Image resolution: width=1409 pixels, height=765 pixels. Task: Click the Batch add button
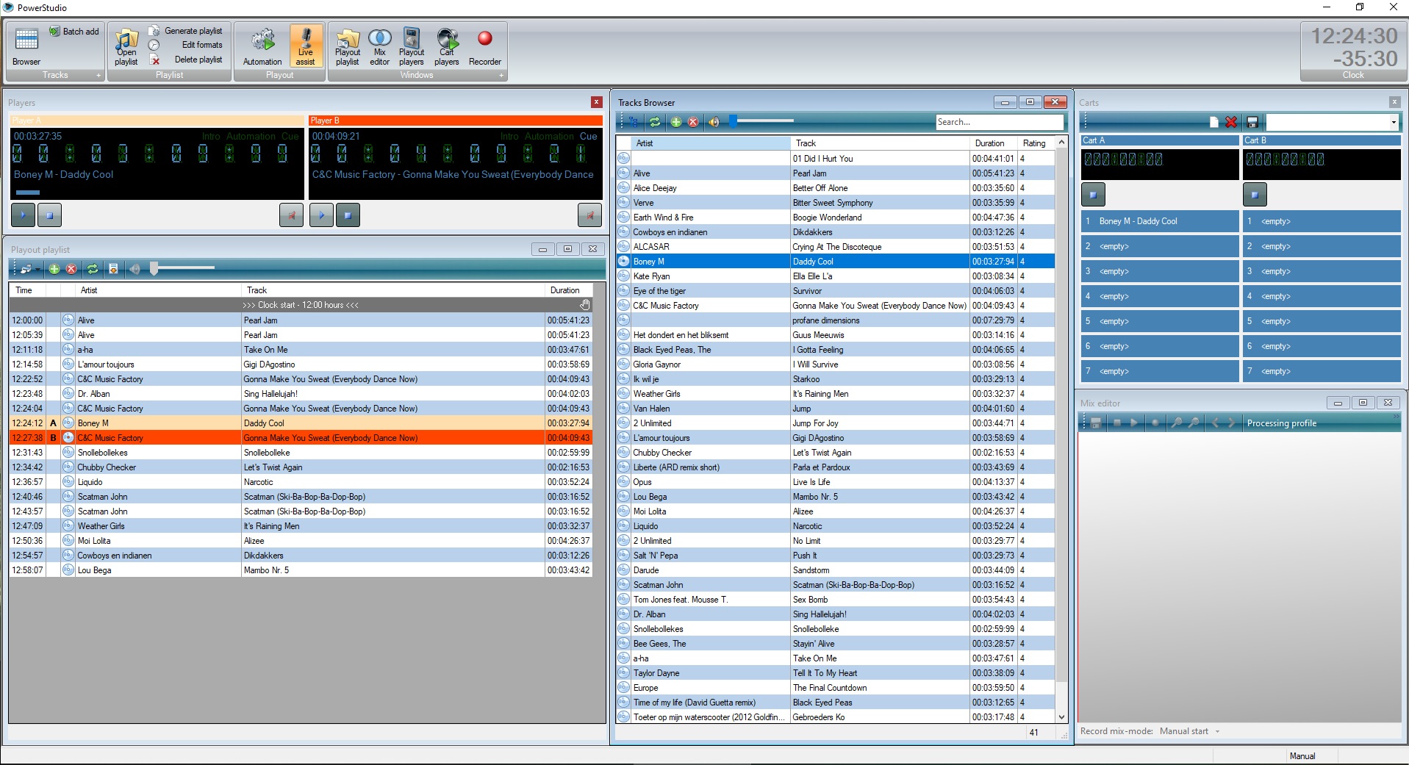[x=74, y=32]
